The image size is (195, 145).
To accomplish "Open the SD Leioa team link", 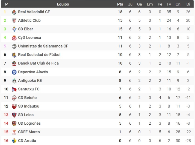I will (26, 115).
